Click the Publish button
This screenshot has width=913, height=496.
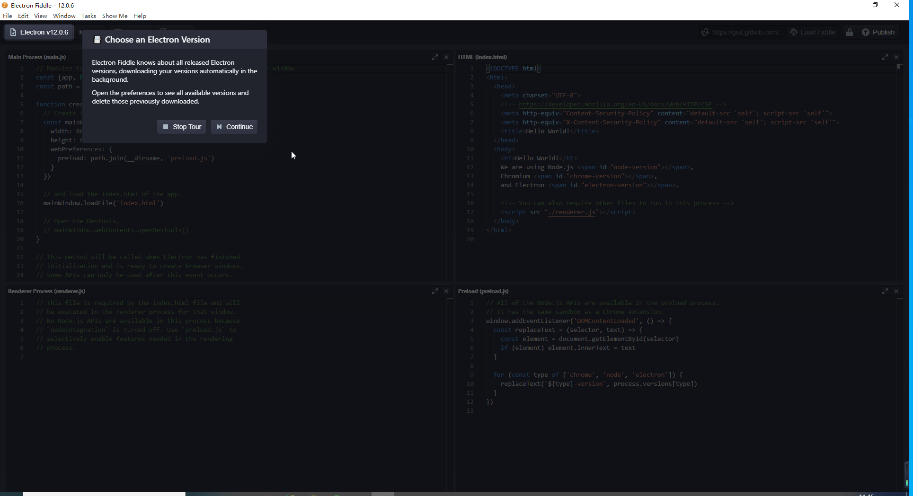(x=878, y=32)
